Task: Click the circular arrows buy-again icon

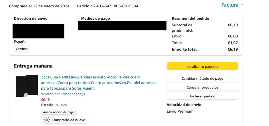Action: 46,120
